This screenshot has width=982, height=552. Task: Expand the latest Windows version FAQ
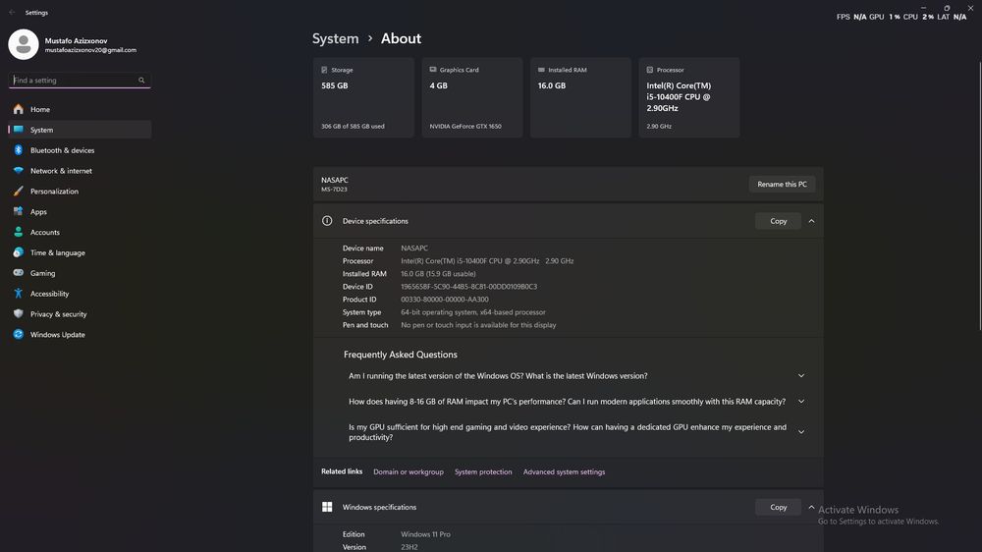click(801, 376)
